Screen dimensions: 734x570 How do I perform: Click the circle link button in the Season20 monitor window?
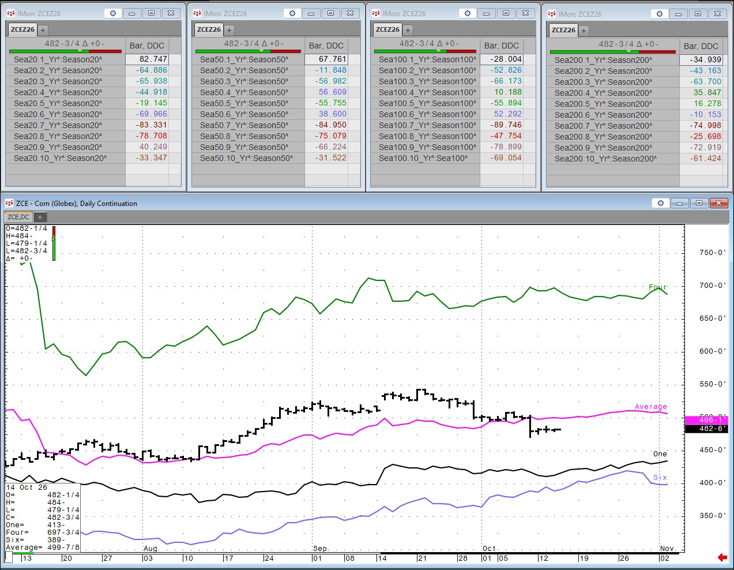113,13
